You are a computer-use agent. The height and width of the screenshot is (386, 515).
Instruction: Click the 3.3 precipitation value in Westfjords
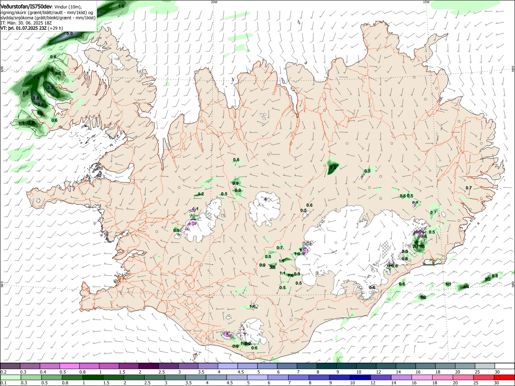pos(50,87)
